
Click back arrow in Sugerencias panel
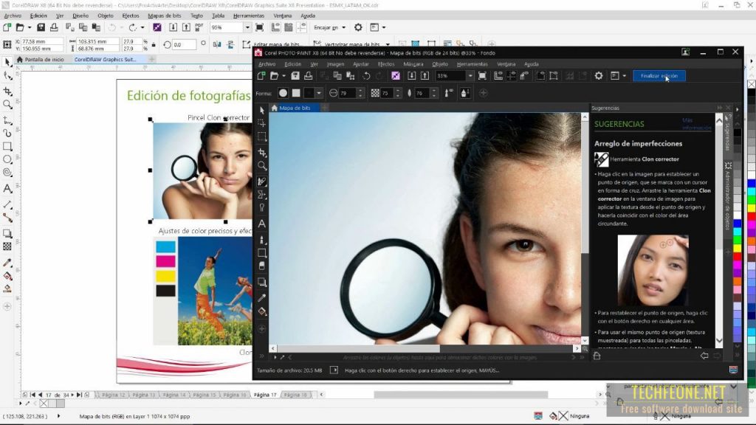(704, 356)
